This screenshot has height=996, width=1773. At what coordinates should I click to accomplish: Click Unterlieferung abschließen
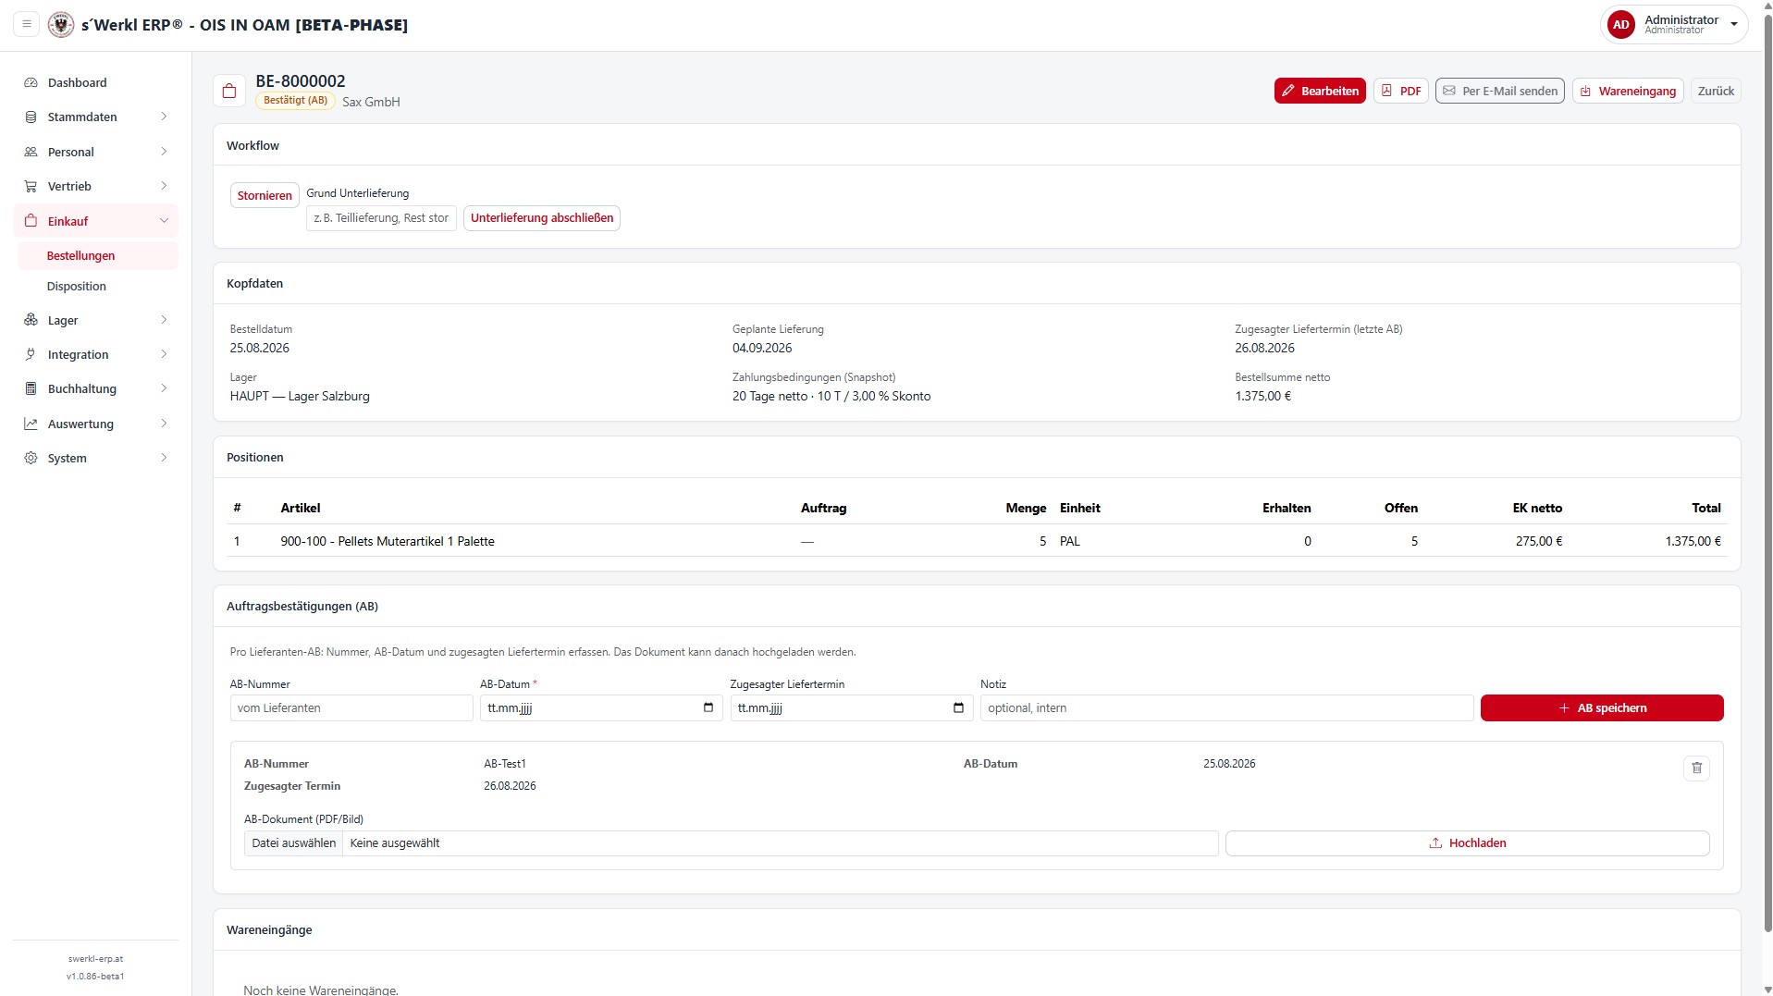(542, 218)
